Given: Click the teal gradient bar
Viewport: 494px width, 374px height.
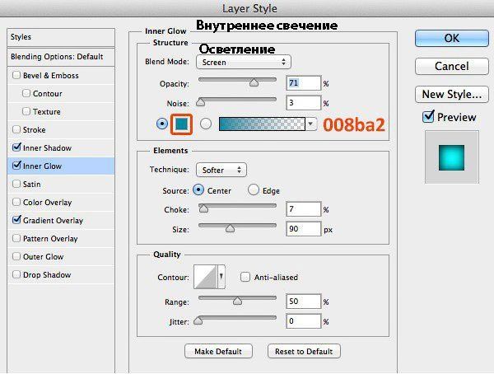Looking at the screenshot, I should point(262,124).
